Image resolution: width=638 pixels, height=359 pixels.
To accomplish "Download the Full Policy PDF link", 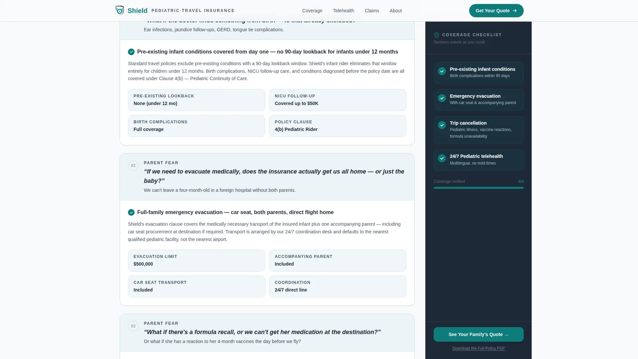I will tap(478, 348).
